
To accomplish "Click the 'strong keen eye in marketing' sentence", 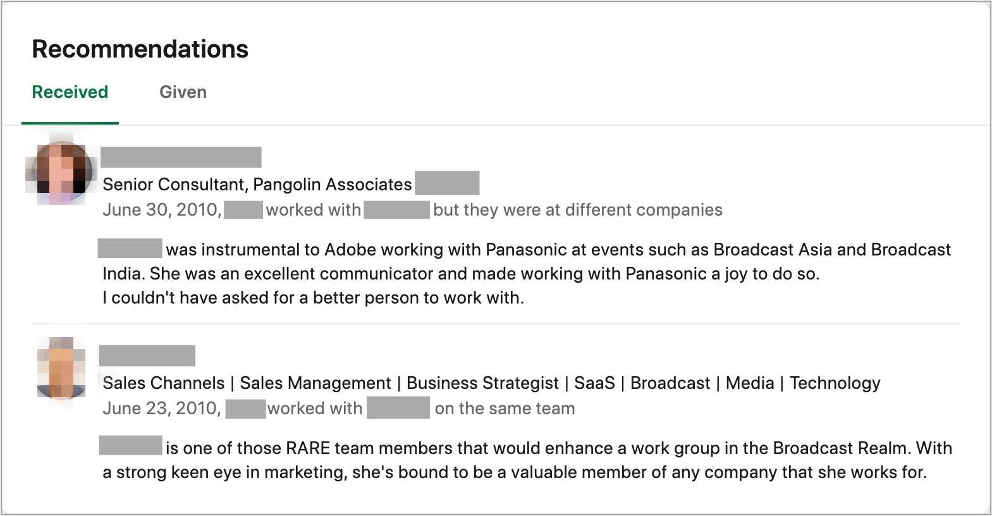I will (x=513, y=472).
